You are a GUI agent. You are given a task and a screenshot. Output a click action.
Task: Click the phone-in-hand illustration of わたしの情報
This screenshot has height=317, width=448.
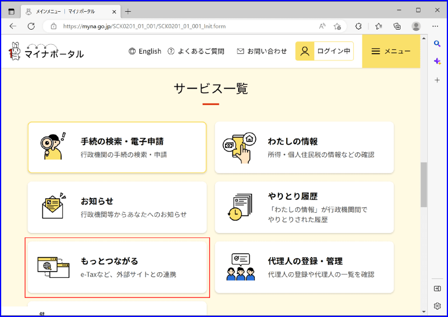tap(240, 148)
